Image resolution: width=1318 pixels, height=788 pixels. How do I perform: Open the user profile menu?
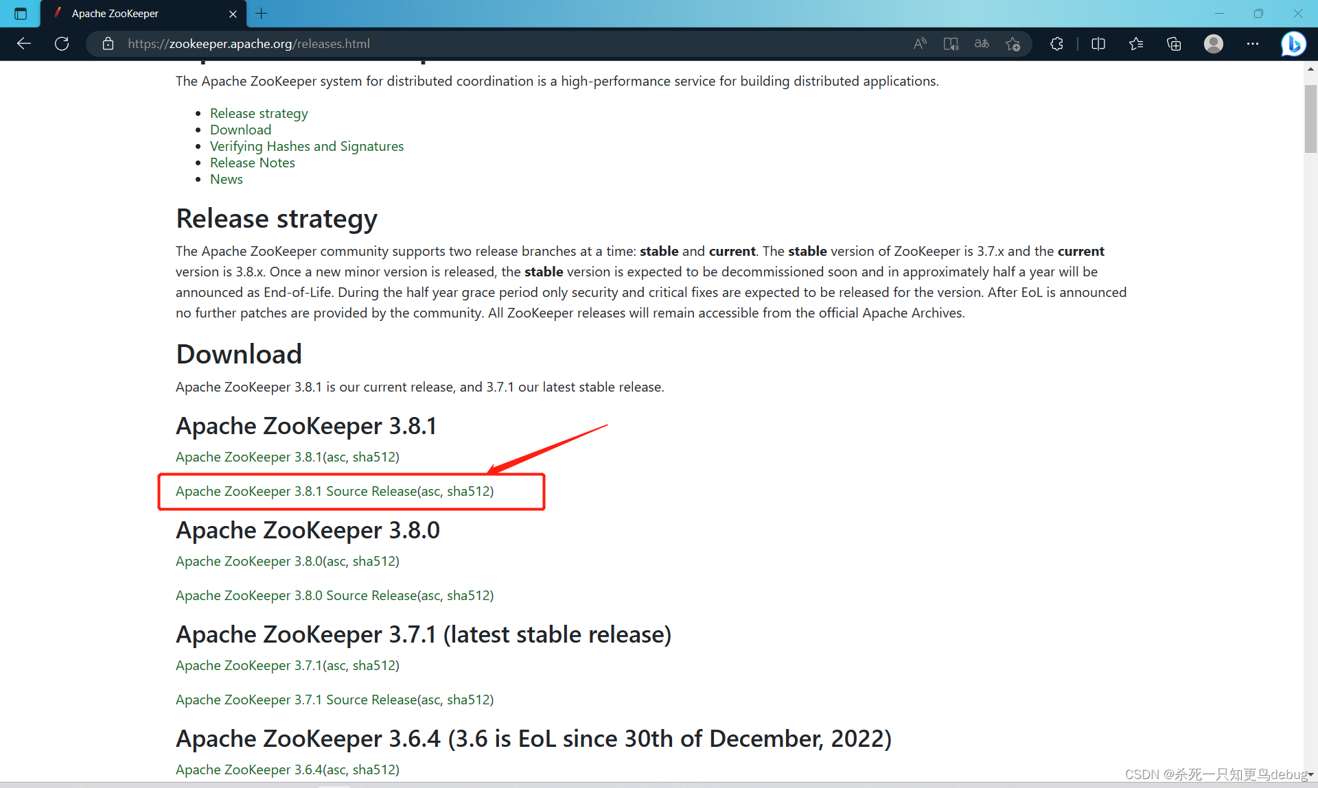point(1214,44)
